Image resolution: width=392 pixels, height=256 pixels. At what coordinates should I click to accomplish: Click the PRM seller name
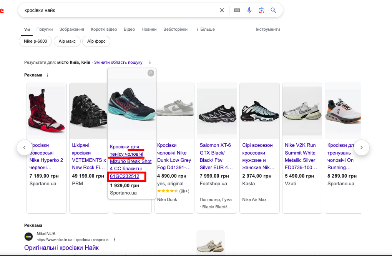[77, 183]
